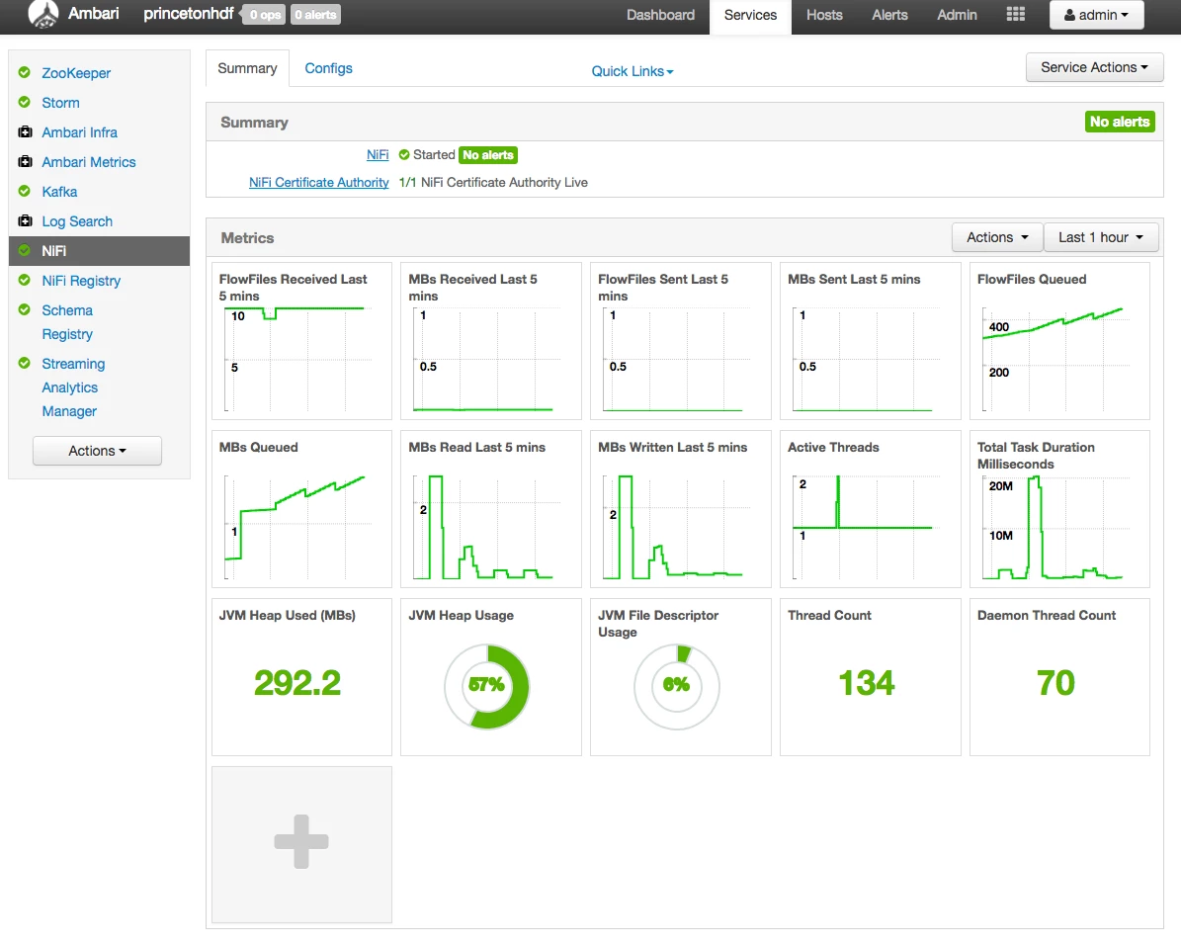Open the Hosts menu

[824, 15]
